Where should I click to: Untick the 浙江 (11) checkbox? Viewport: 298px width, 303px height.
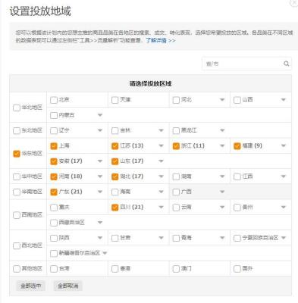point(176,146)
